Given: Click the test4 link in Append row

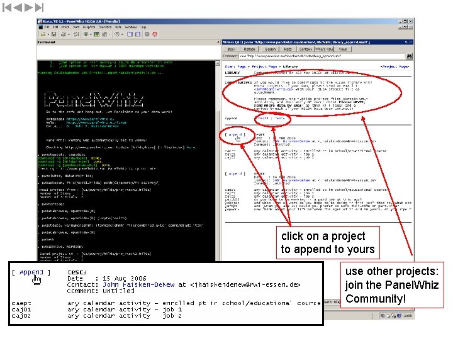Looking at the screenshot, I should (x=279, y=118).
